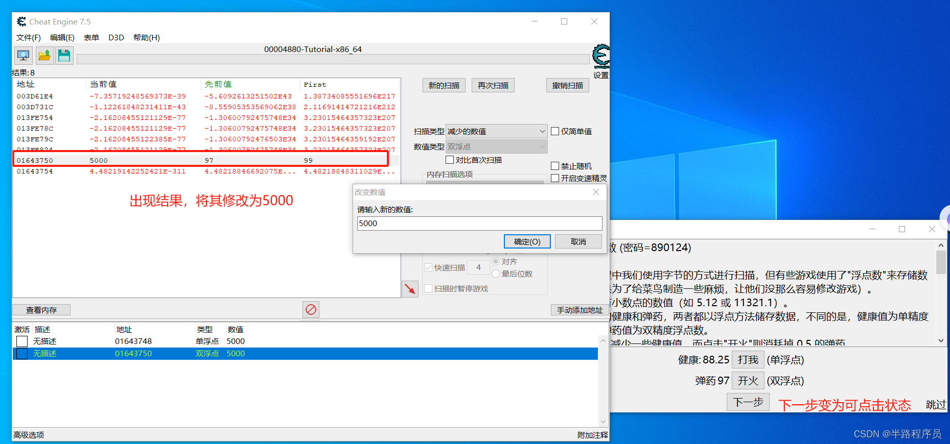The height and width of the screenshot is (444, 950).
Task: Toggle the 对比首次扫描 checkbox
Action: tap(450, 160)
